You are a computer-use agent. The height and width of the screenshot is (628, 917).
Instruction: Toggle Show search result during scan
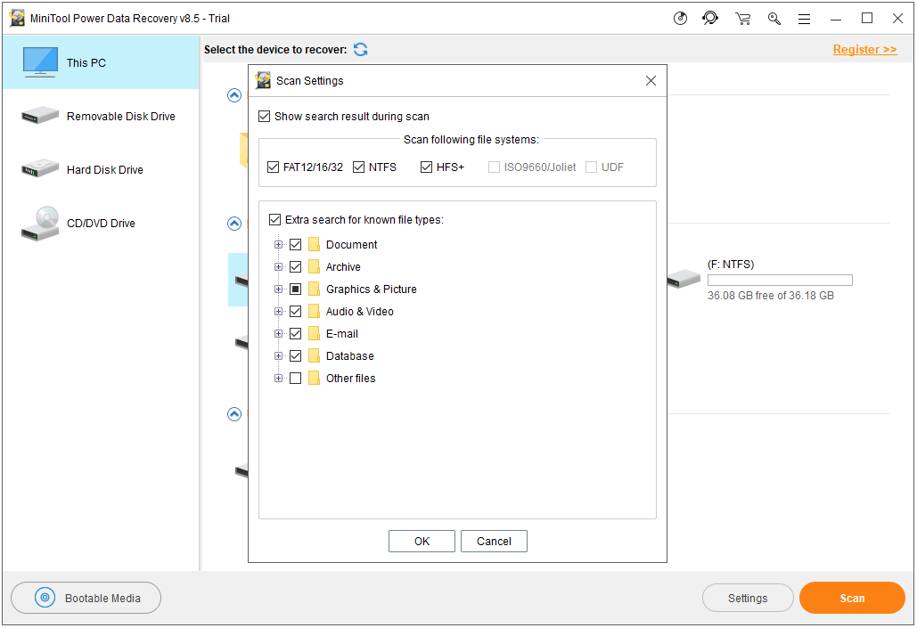[x=265, y=117]
